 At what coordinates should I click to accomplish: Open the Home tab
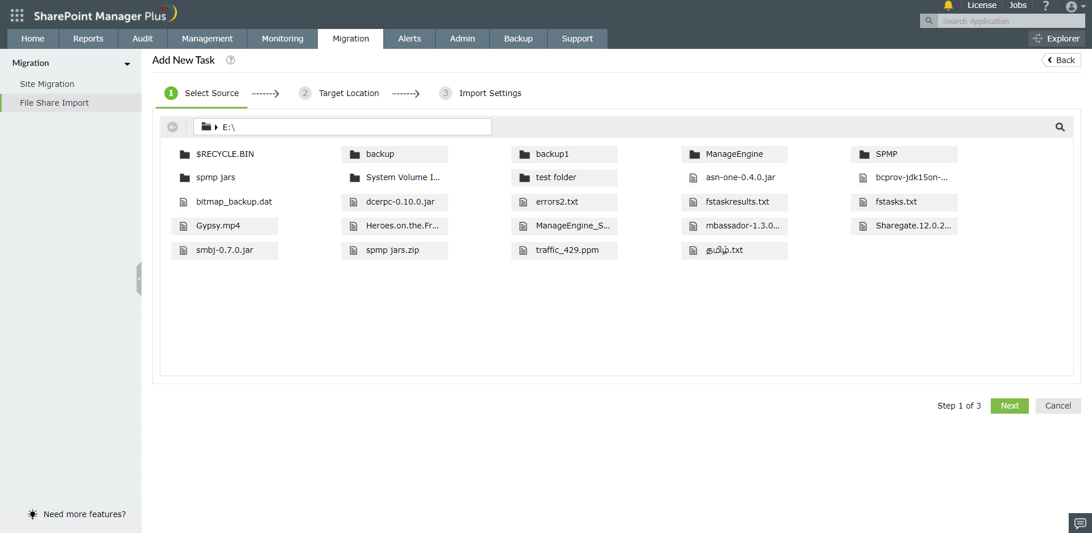pyautogui.click(x=33, y=39)
